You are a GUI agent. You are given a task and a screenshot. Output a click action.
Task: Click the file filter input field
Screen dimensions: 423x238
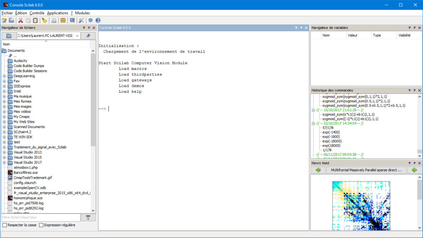pyautogui.click(x=41, y=218)
